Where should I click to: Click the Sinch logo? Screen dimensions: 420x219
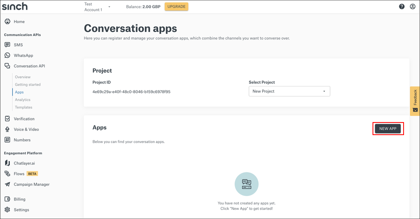pyautogui.click(x=15, y=6)
